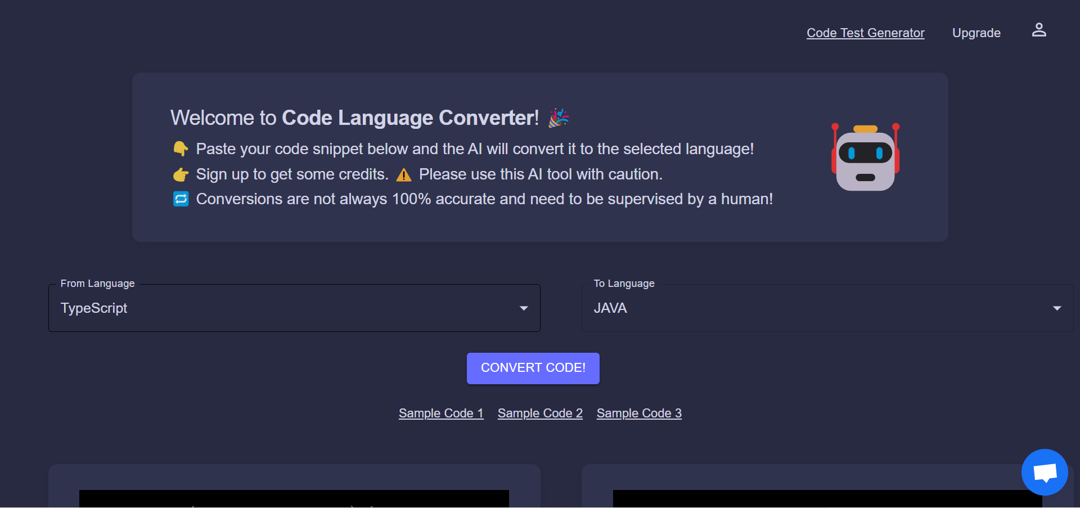The height and width of the screenshot is (508, 1080).
Task: Click the "Paste your code snippet below" line
Action: click(x=475, y=149)
